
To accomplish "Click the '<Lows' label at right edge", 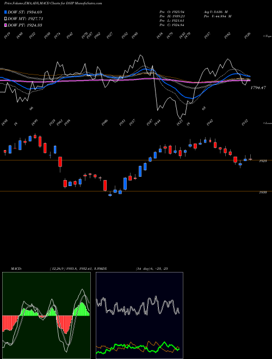I will tap(267, 123).
